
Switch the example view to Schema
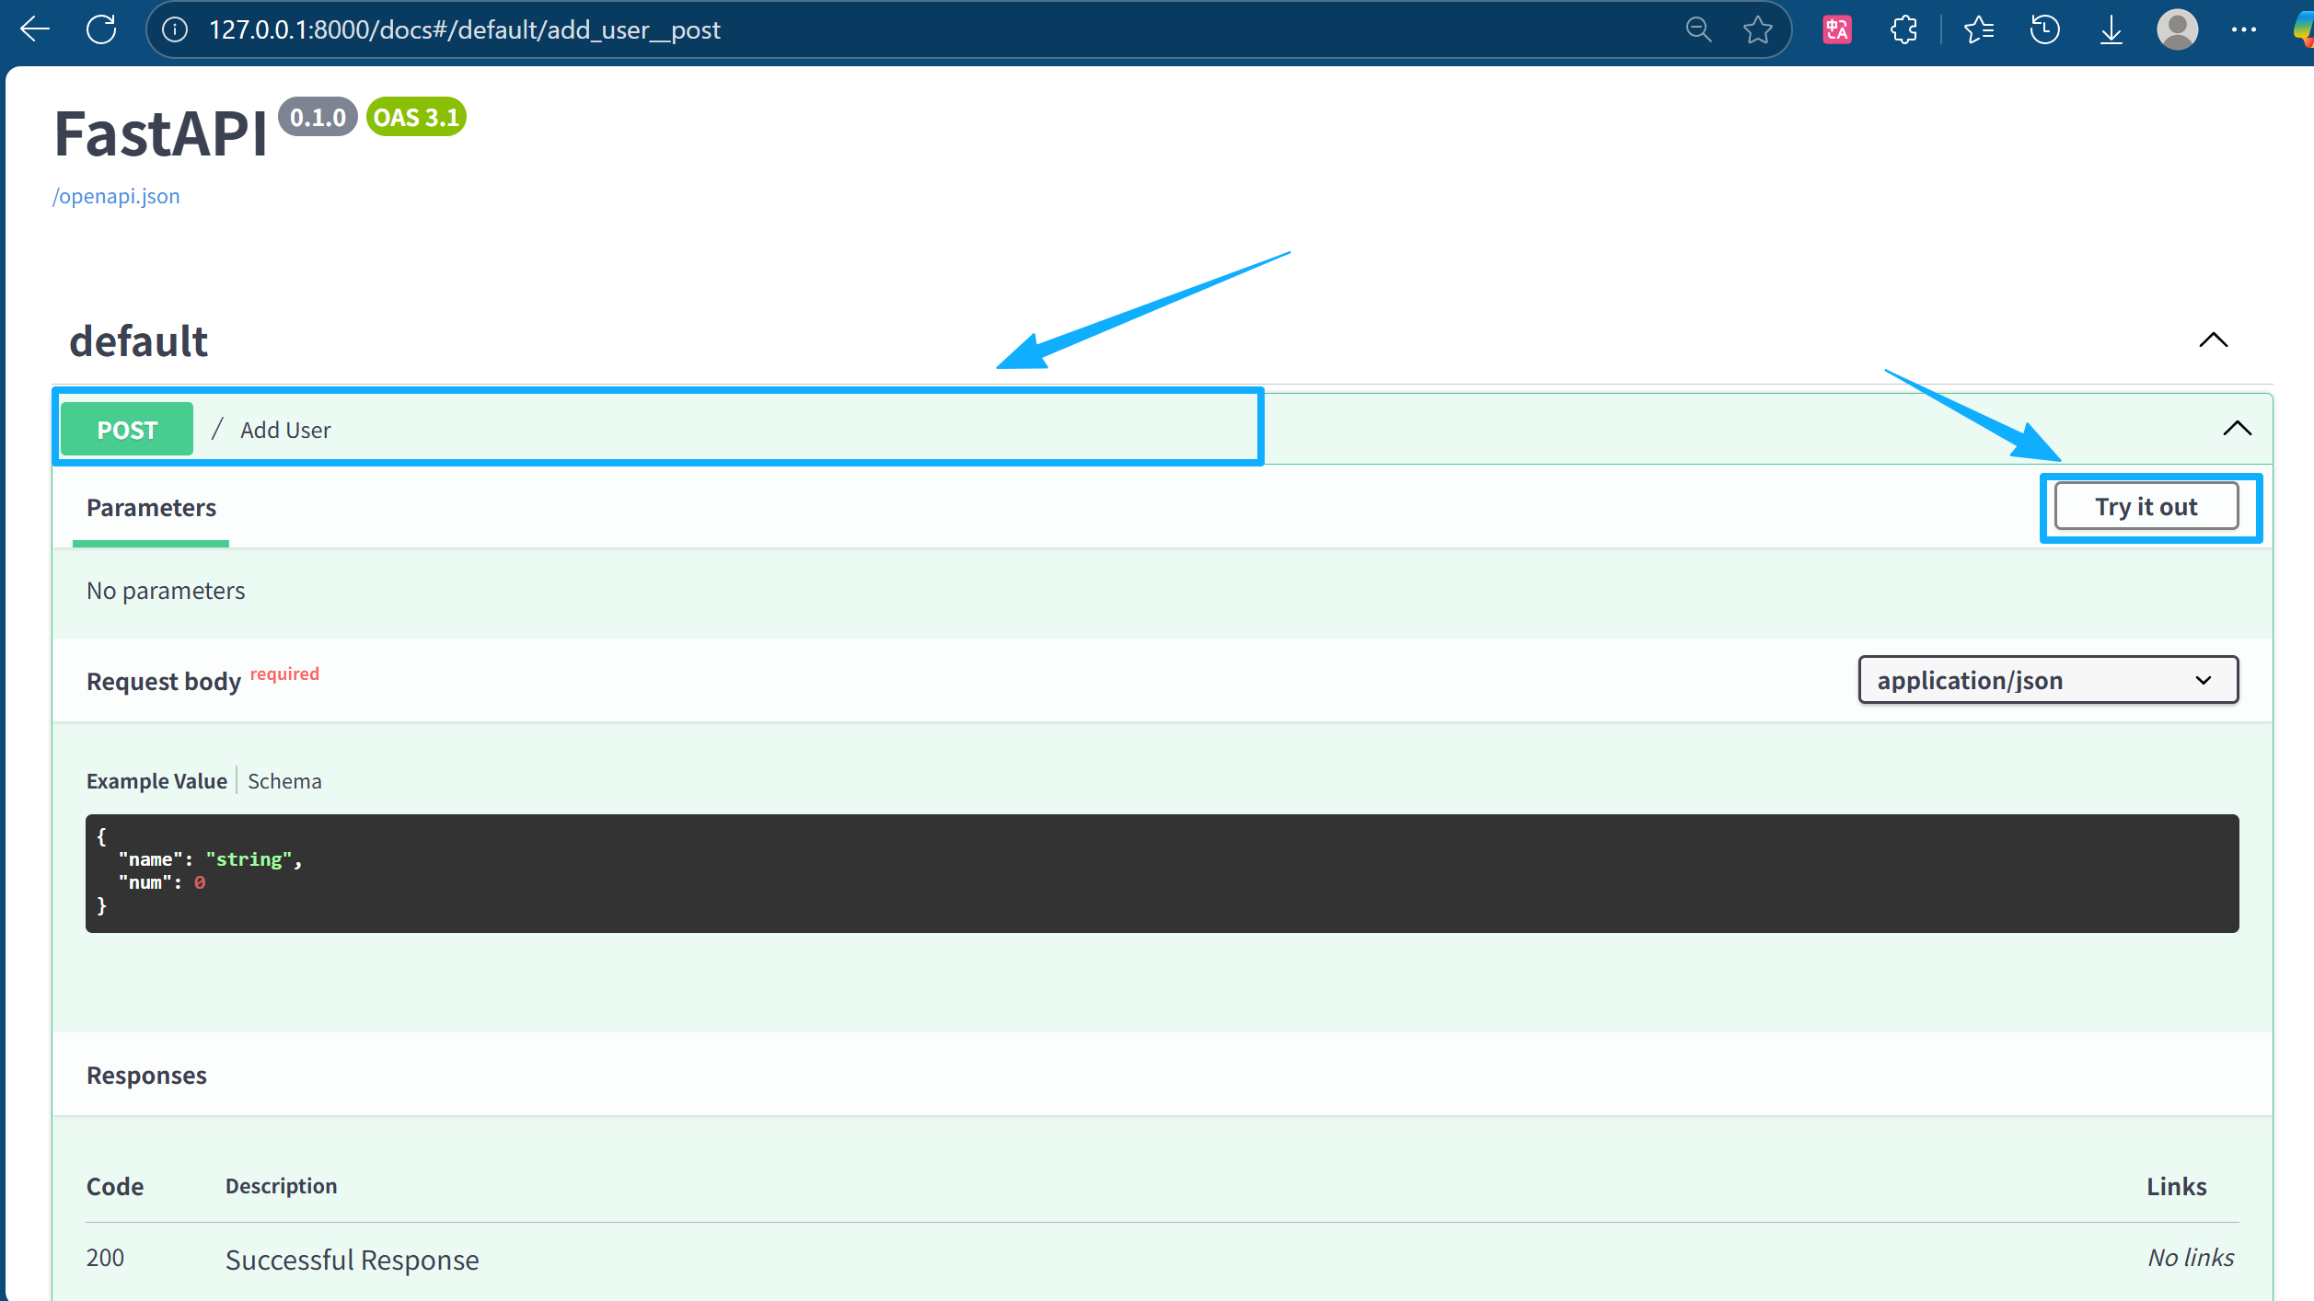[284, 780]
